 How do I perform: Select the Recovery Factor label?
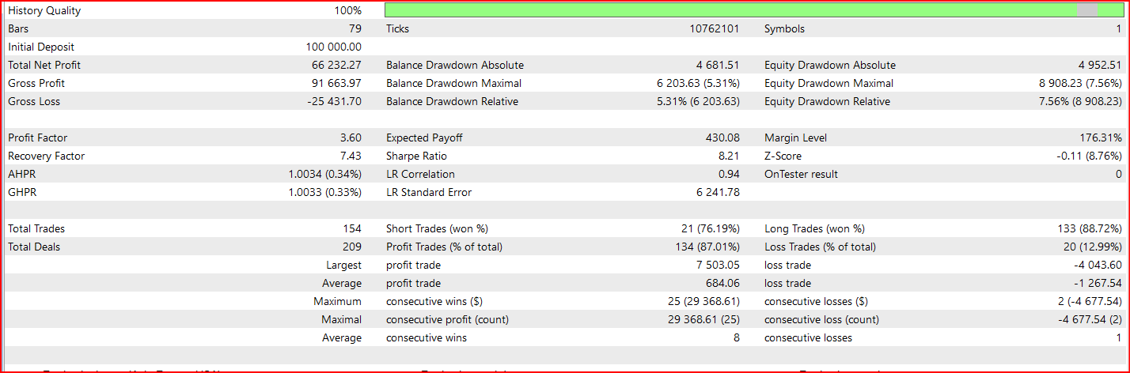coord(46,156)
